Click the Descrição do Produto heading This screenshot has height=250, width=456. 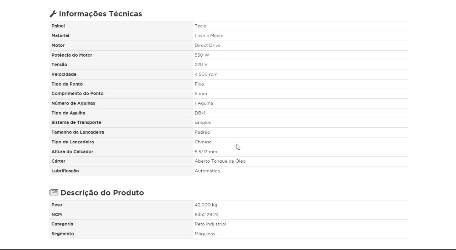coord(102,193)
